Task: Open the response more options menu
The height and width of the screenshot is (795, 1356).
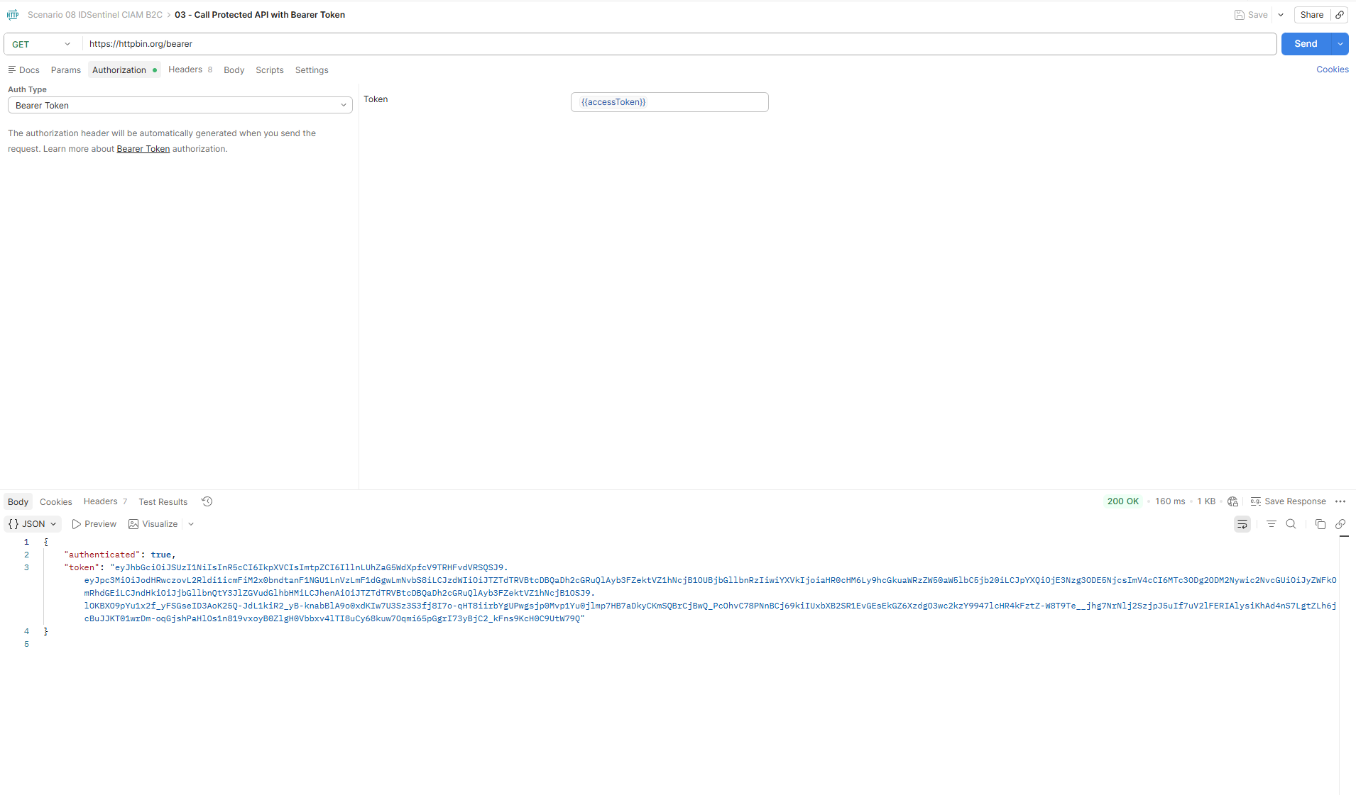Action: click(1340, 501)
